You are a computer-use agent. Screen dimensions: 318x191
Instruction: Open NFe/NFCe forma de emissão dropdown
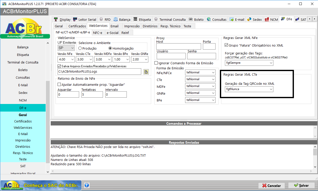[x=200, y=72]
